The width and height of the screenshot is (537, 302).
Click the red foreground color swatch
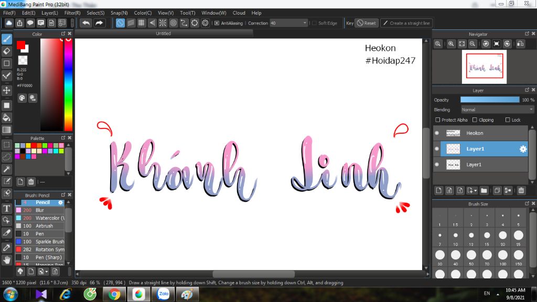pyautogui.click(x=21, y=45)
